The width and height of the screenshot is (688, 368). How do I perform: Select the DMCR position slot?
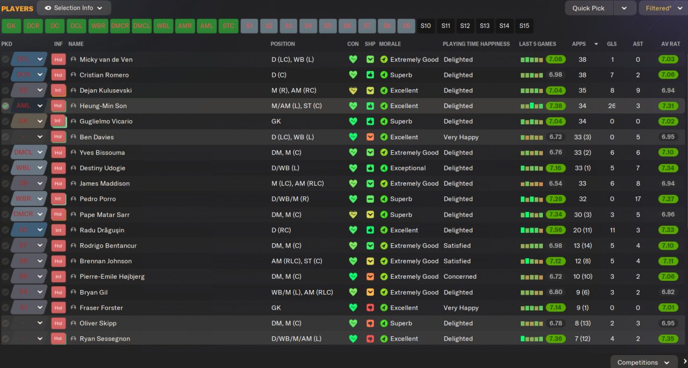120,26
